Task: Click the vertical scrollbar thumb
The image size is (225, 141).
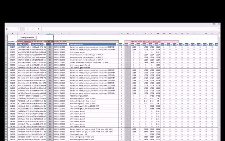Action: pyautogui.click(x=219, y=36)
